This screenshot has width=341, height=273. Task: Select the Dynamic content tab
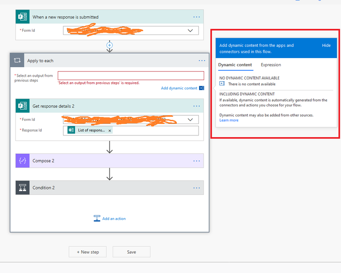pyautogui.click(x=235, y=65)
